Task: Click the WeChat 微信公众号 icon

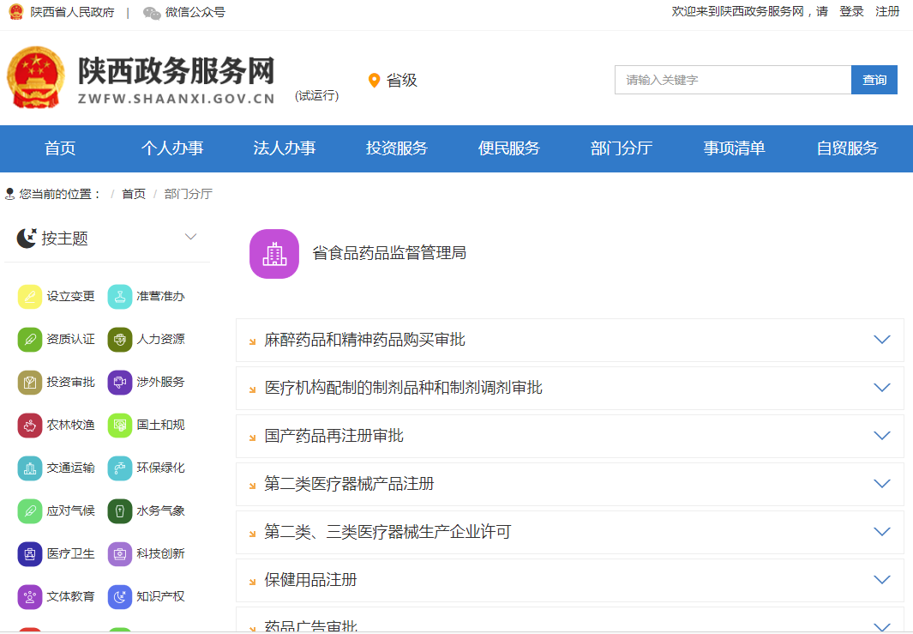Action: [152, 13]
